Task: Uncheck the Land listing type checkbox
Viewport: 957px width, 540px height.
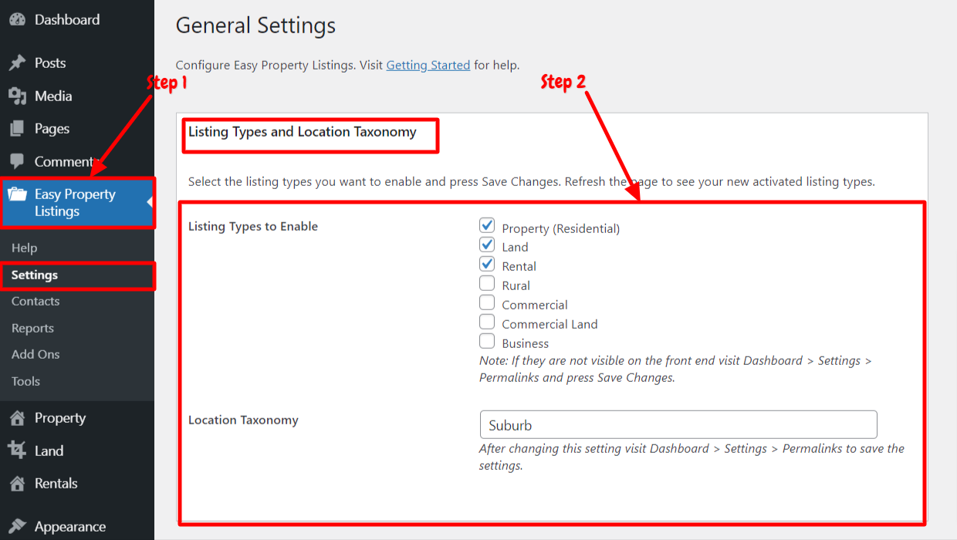Action: 487,245
